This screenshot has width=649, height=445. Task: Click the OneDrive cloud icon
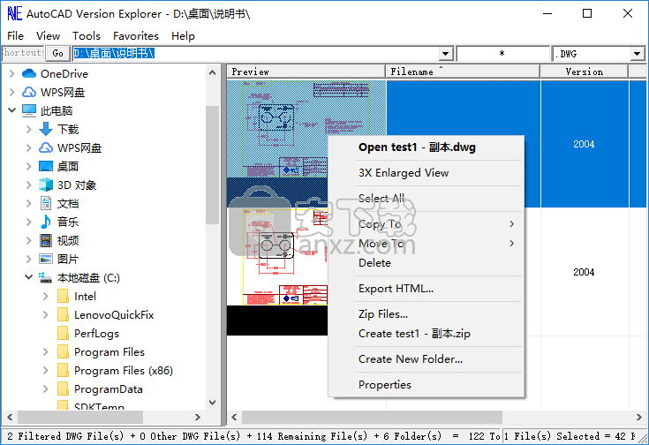pos(29,73)
